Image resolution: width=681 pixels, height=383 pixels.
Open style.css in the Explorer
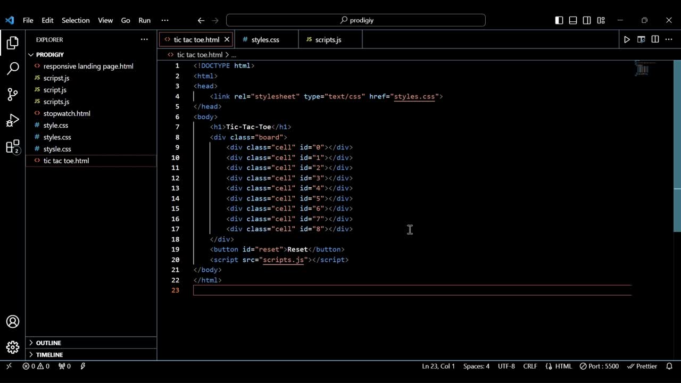point(91,125)
